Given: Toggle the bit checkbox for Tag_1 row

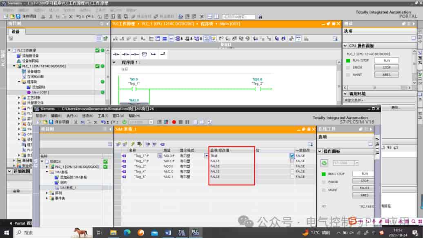Looking at the screenshot, I should [x=292, y=156].
